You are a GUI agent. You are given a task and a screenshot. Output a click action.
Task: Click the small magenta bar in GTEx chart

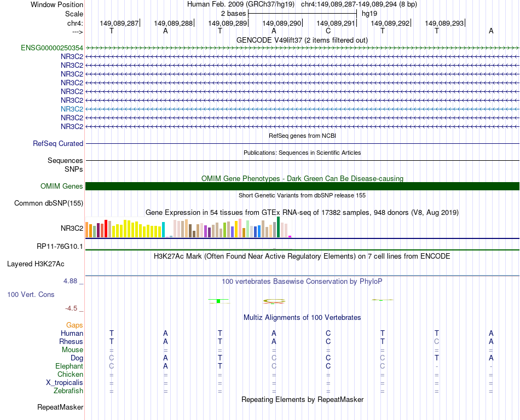290,236
